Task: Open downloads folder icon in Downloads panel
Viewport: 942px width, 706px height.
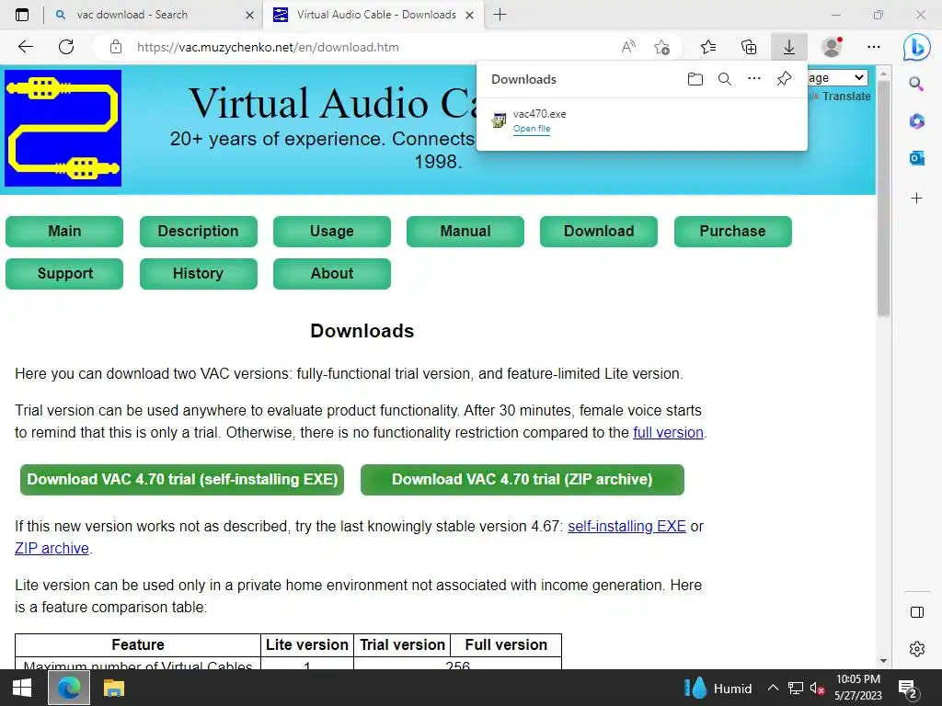Action: click(x=695, y=79)
